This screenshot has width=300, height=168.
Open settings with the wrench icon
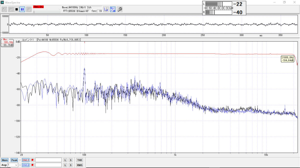[x=119, y=9]
